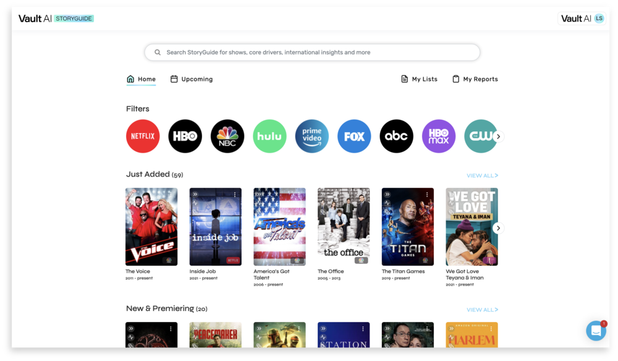Screen dimensions: 618x361
Task: Focus the StoryGuide search field
Action: pos(312,53)
